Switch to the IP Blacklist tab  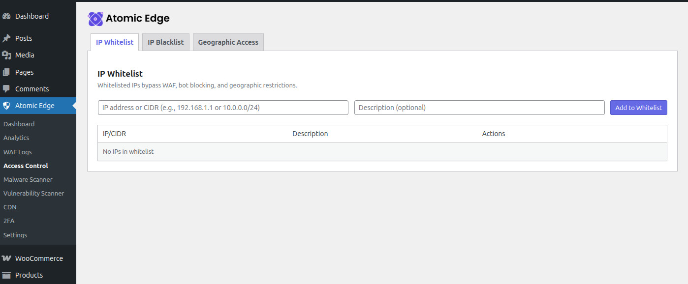166,42
